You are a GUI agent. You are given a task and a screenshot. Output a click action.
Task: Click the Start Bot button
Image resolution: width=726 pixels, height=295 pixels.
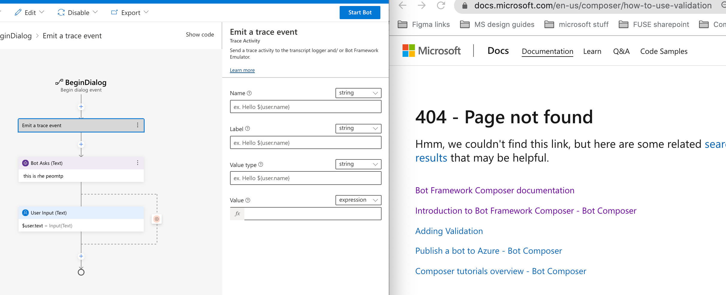(360, 13)
